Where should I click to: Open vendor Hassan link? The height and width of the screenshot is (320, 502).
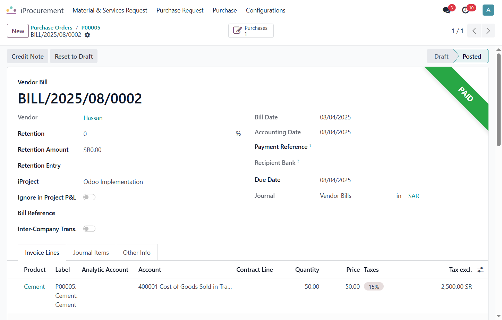click(x=93, y=118)
